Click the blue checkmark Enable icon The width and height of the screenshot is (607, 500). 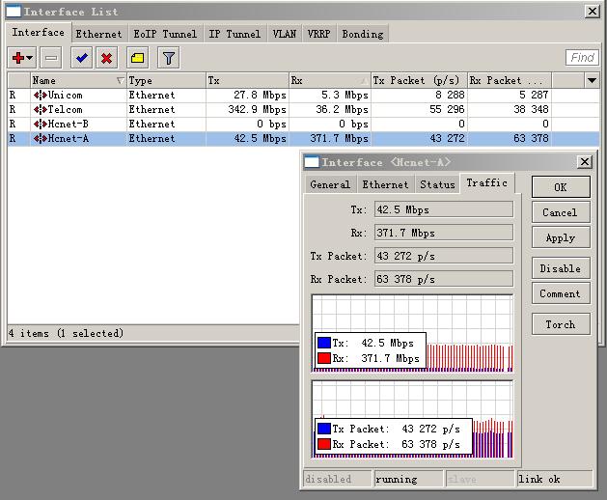[82, 59]
